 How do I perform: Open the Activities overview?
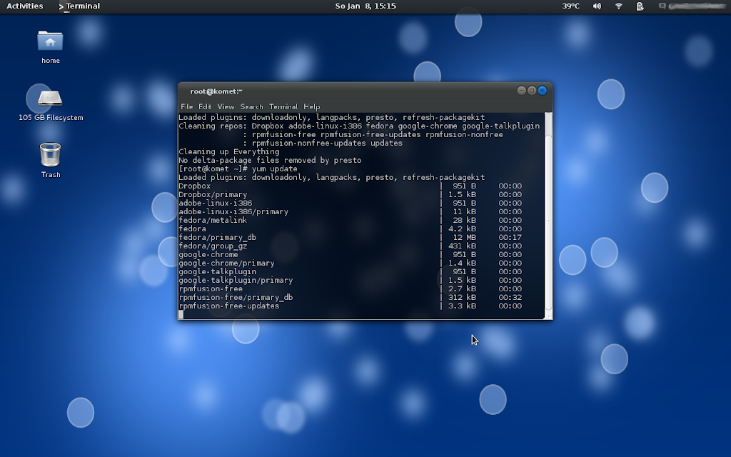click(x=25, y=6)
